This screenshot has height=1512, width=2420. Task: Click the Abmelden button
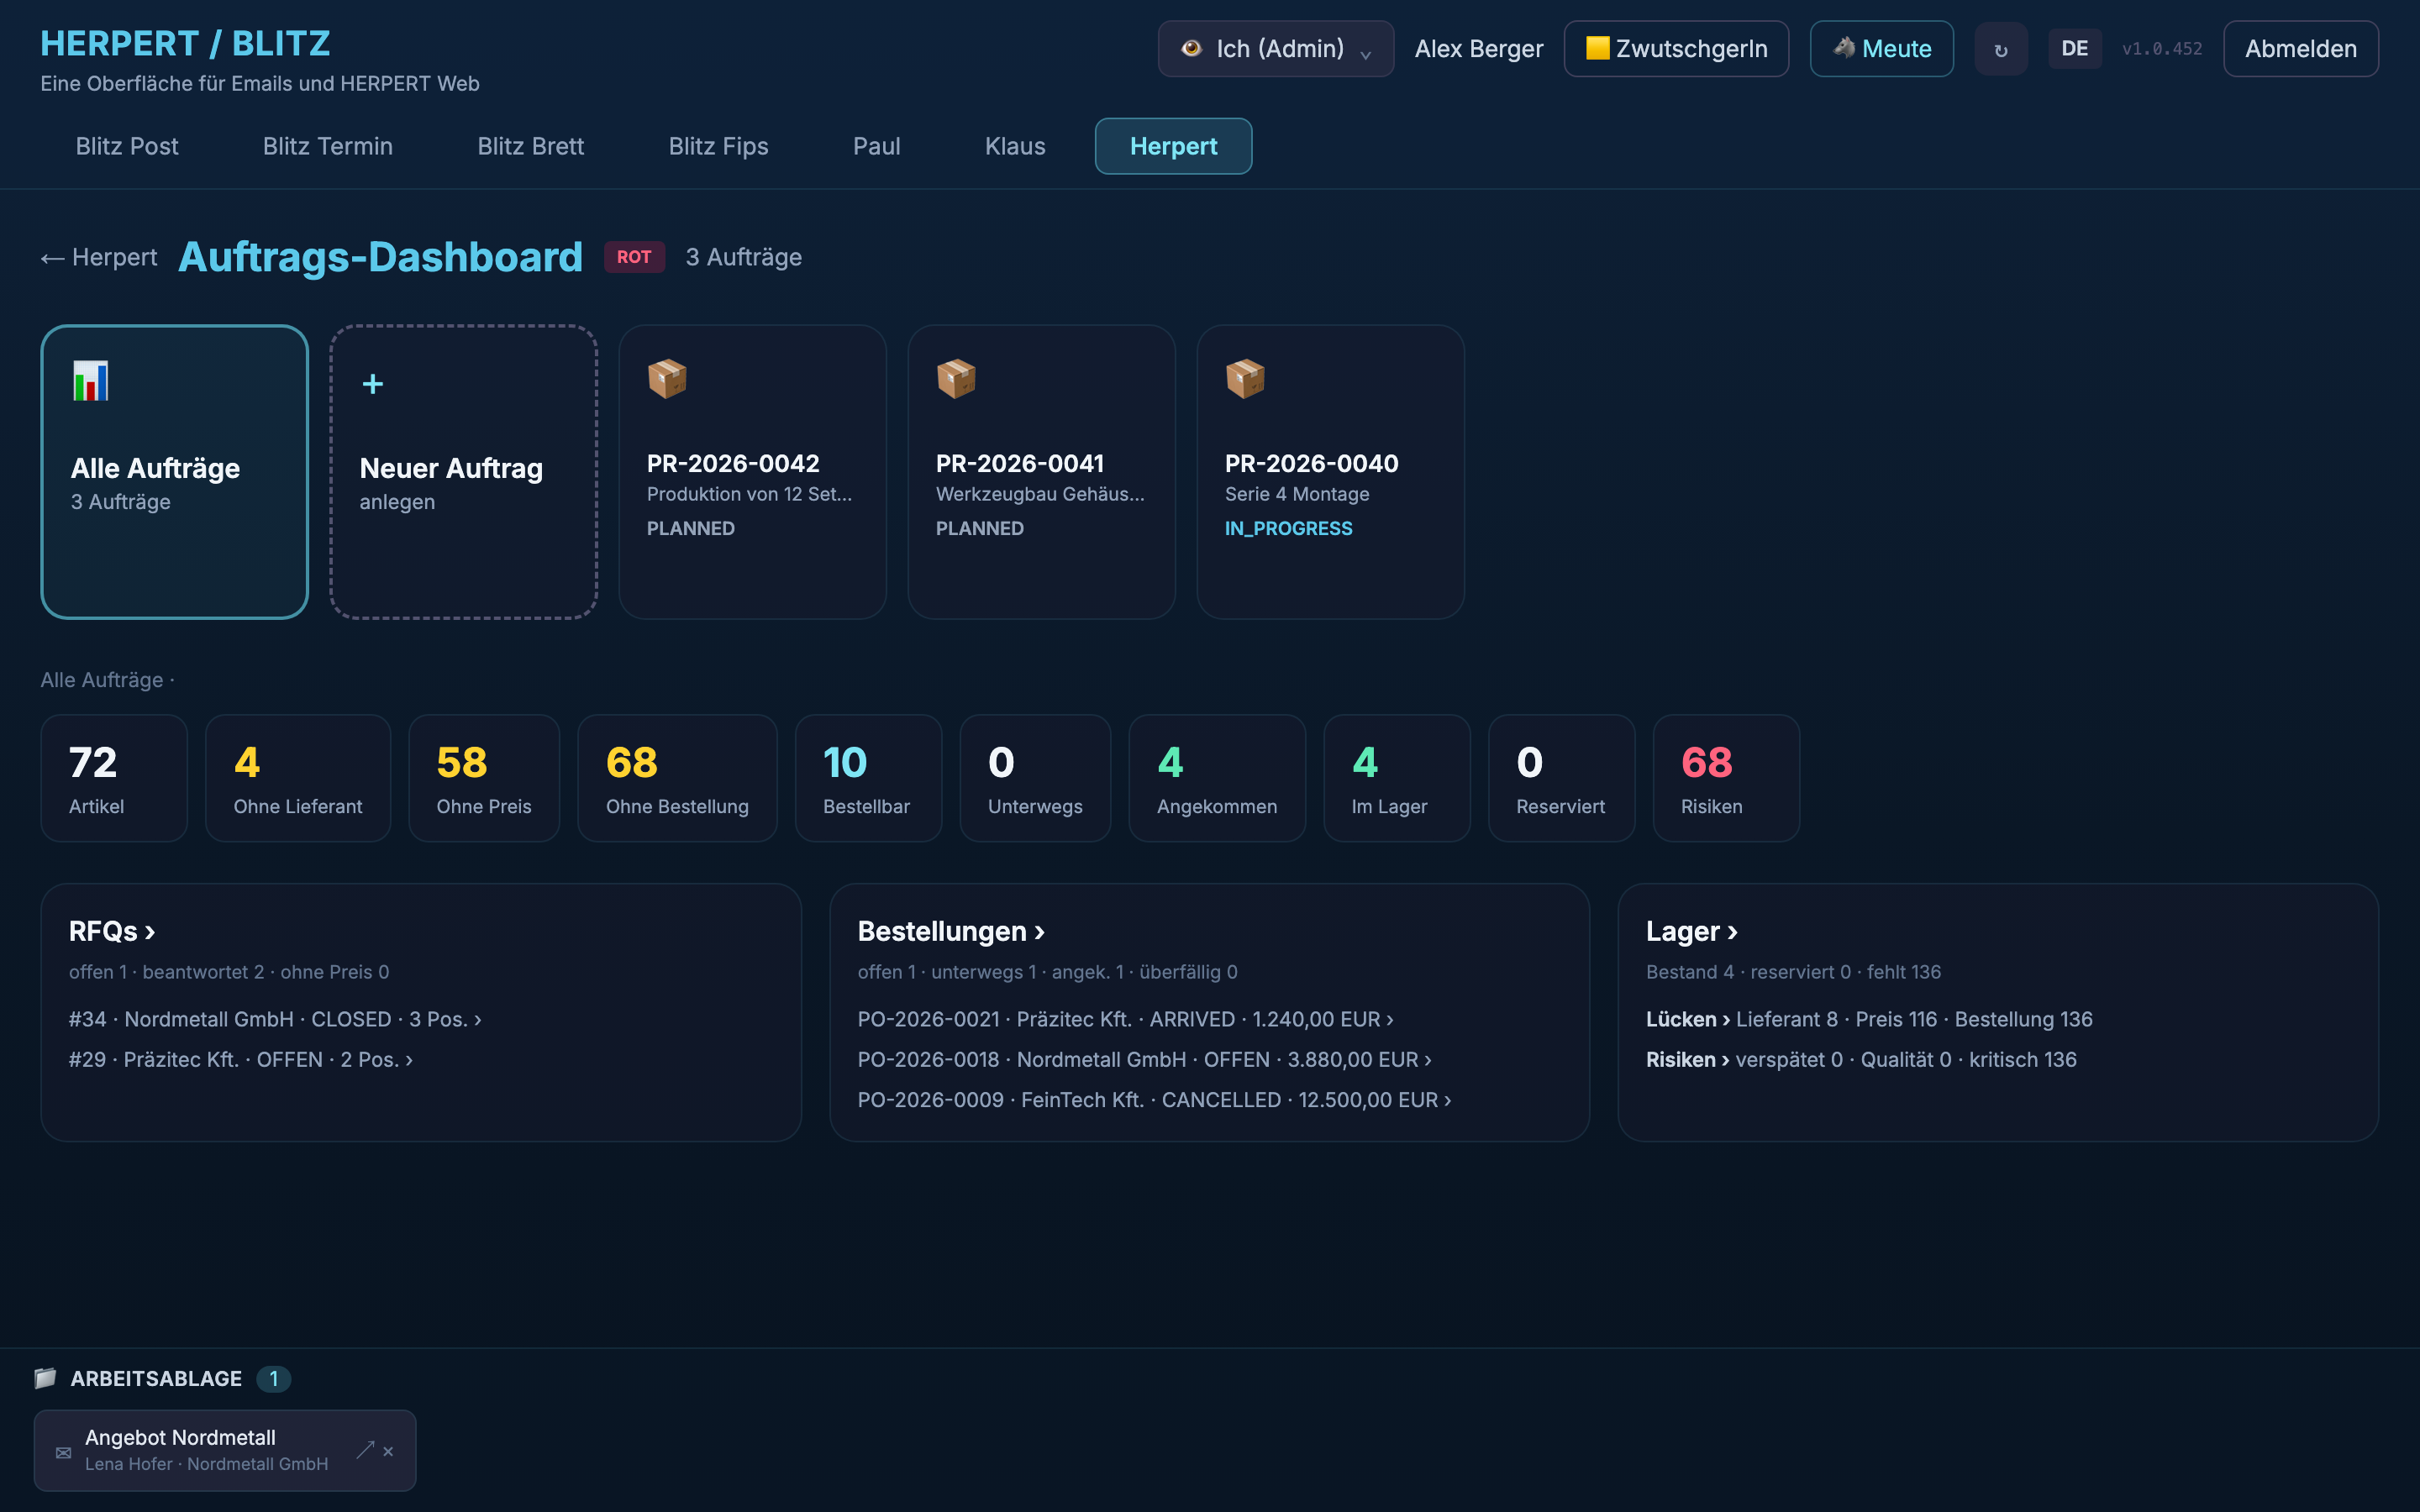click(2300, 49)
